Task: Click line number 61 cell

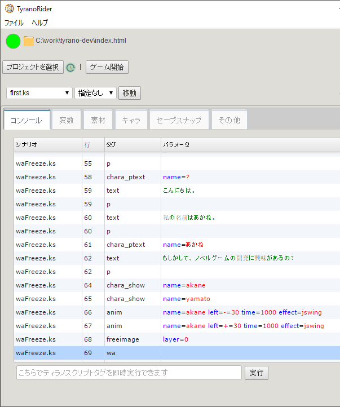Action: [94, 245]
